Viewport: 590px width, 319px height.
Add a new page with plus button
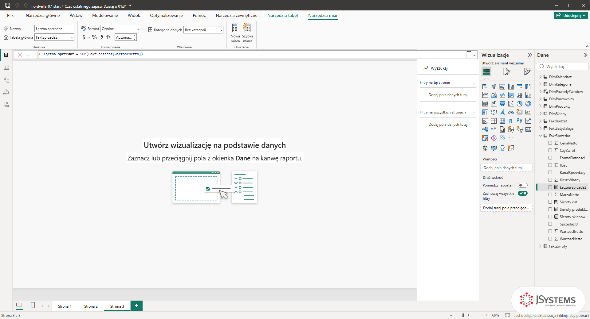[136, 306]
